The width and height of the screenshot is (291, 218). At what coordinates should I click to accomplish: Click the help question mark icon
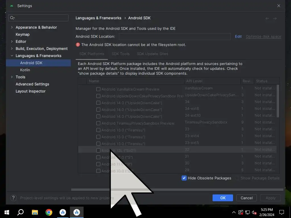[13, 198]
